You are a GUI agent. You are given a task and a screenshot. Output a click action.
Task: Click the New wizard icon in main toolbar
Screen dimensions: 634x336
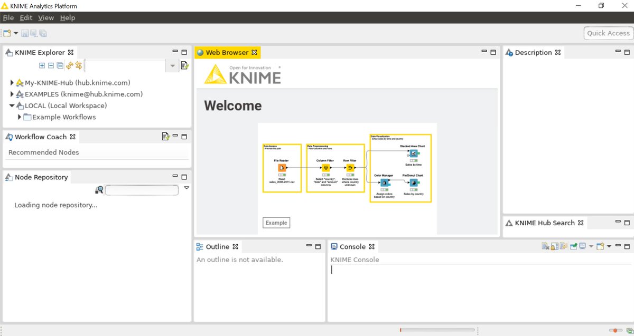pyautogui.click(x=7, y=33)
